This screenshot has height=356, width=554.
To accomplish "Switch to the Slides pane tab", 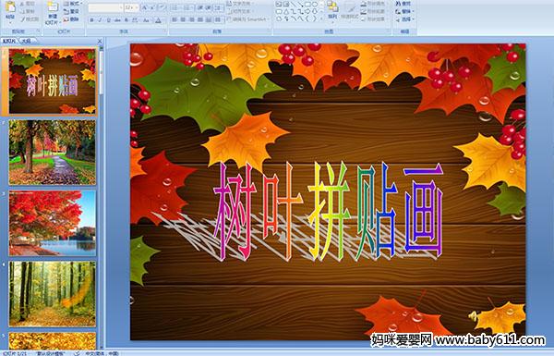I will tap(9, 41).
